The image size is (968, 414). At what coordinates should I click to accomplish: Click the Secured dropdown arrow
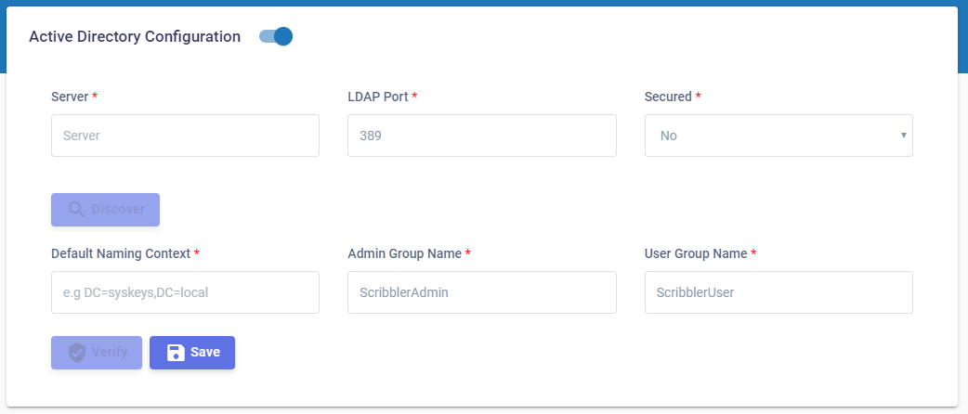(903, 136)
